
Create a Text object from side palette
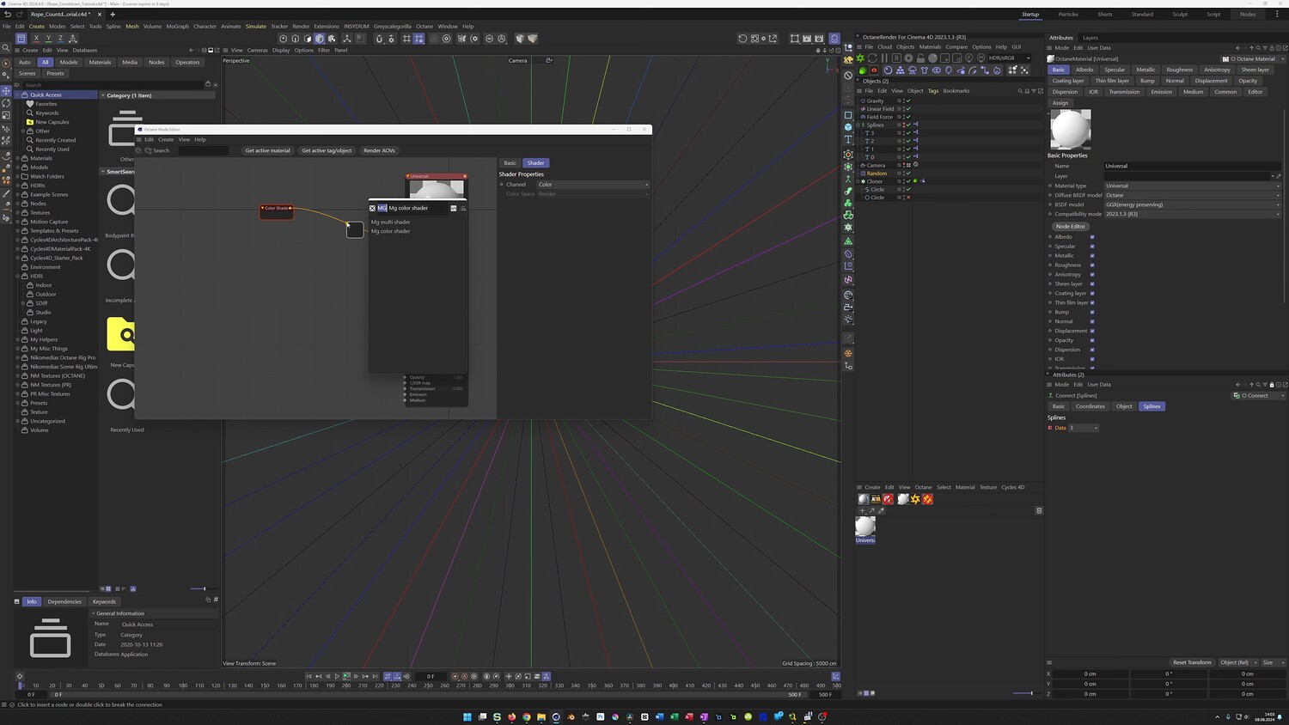(x=848, y=139)
